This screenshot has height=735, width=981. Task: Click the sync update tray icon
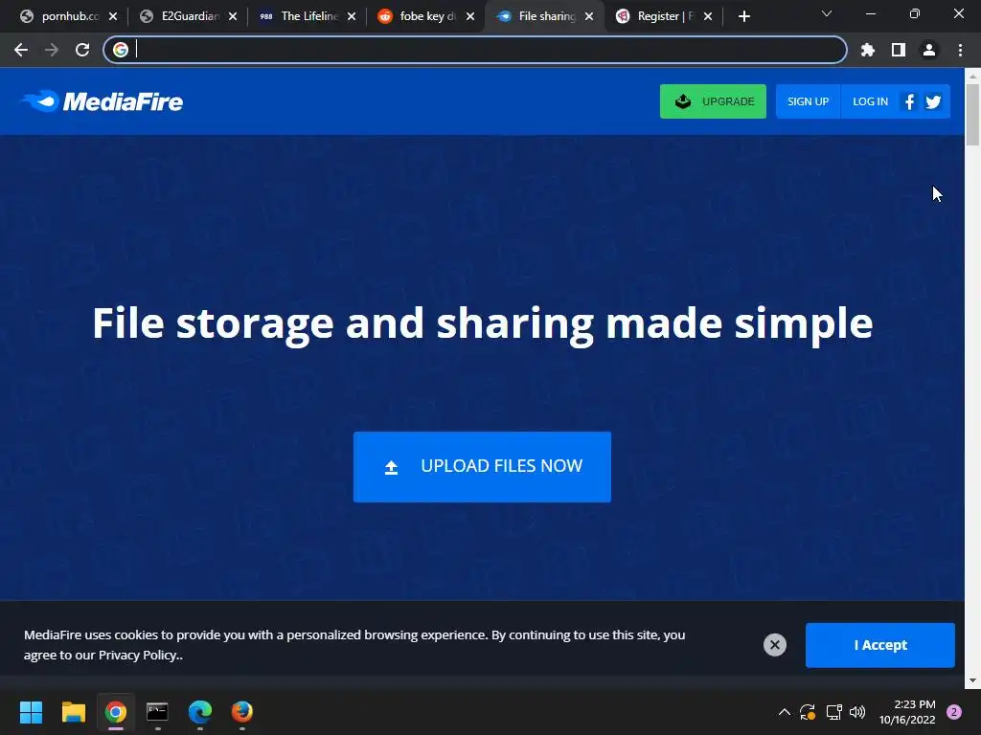point(808,712)
